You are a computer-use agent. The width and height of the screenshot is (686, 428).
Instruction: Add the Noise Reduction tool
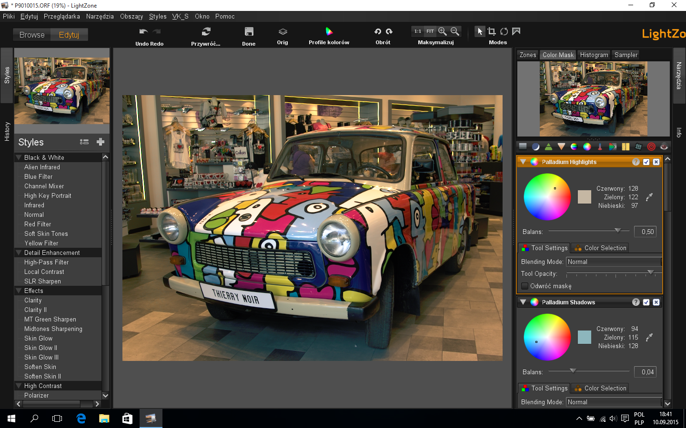(625, 146)
